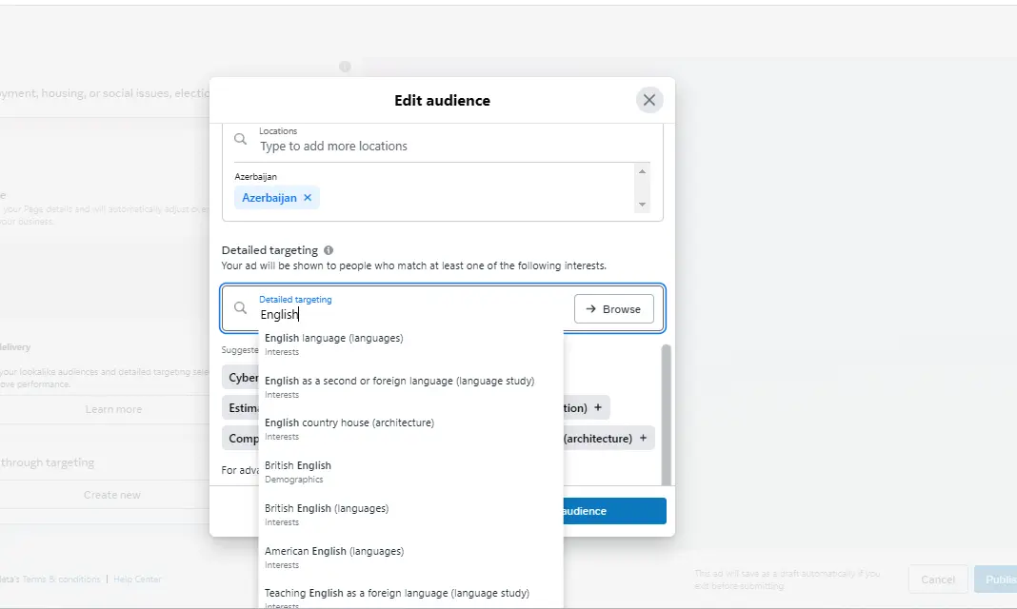Click the Comp suggestion chip
Image resolution: width=1017 pixels, height=609 pixels.
241,438
